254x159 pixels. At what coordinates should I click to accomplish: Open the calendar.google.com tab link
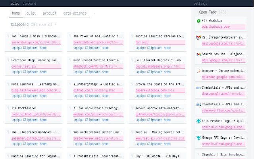click(x=223, y=77)
